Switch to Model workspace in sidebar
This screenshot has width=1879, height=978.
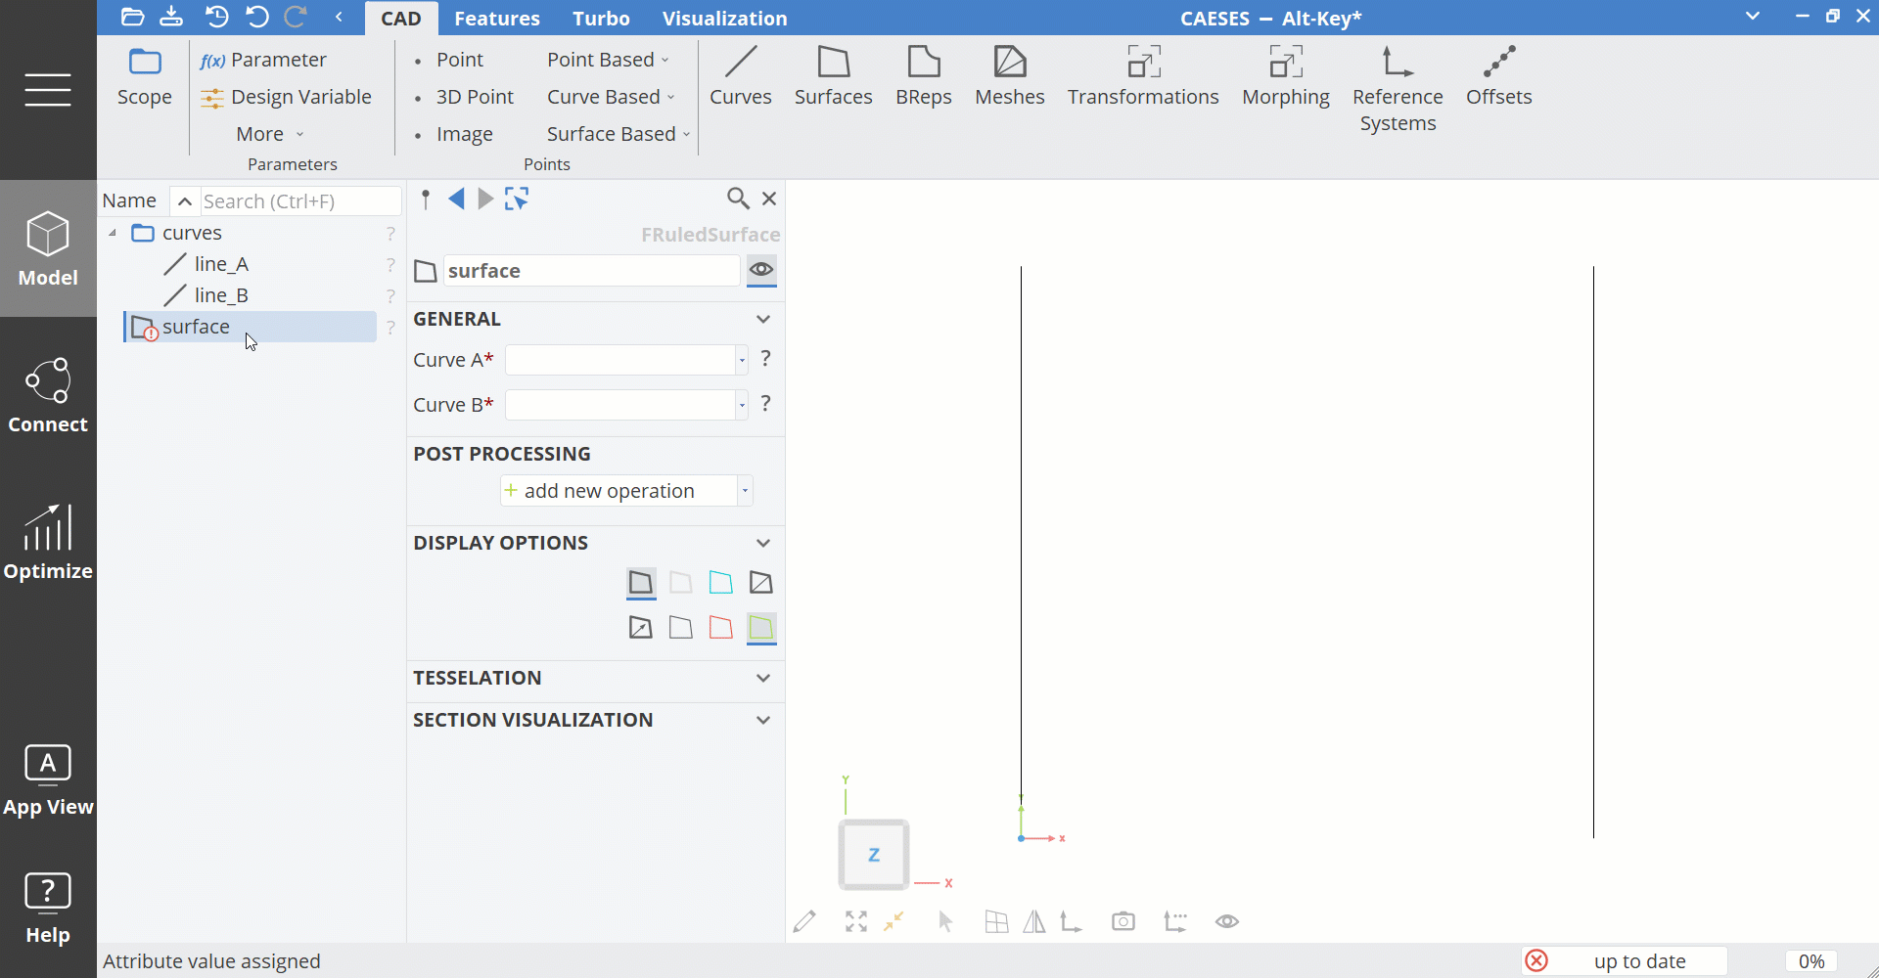pyautogui.click(x=48, y=248)
